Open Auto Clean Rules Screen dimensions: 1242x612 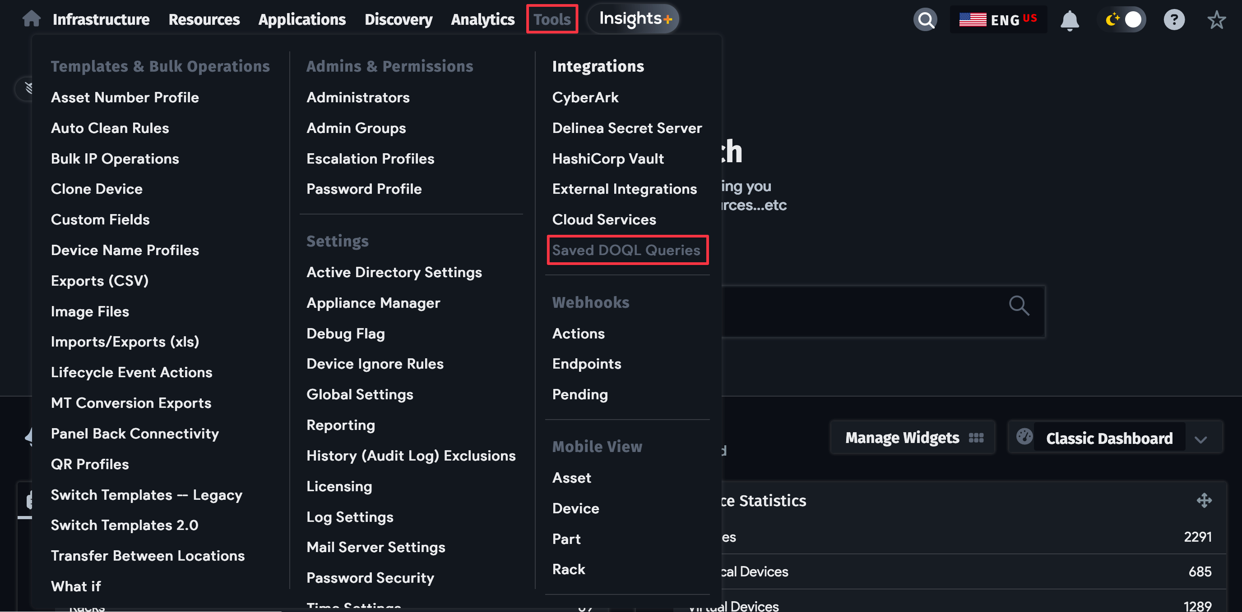(x=110, y=128)
